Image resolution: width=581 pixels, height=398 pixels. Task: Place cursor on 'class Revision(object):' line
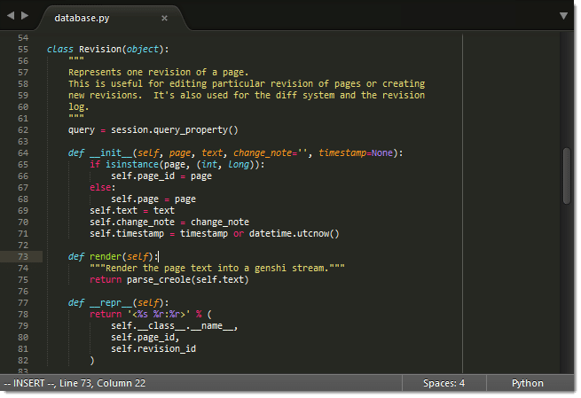[108, 50]
